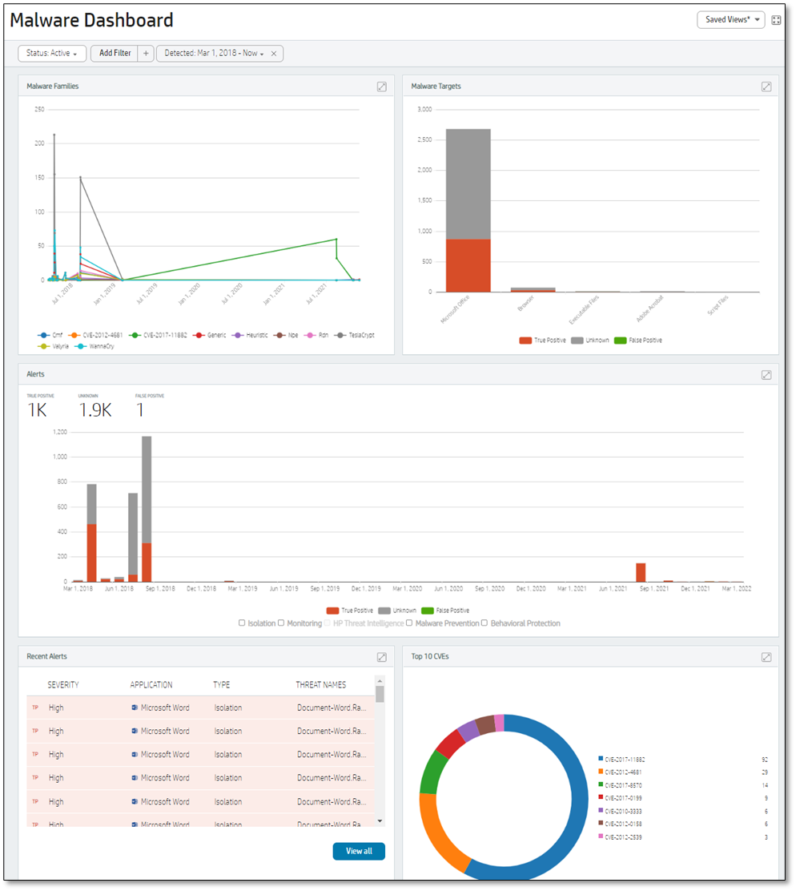Enable the Isolation checkbox under the Alerts chart

(x=242, y=623)
